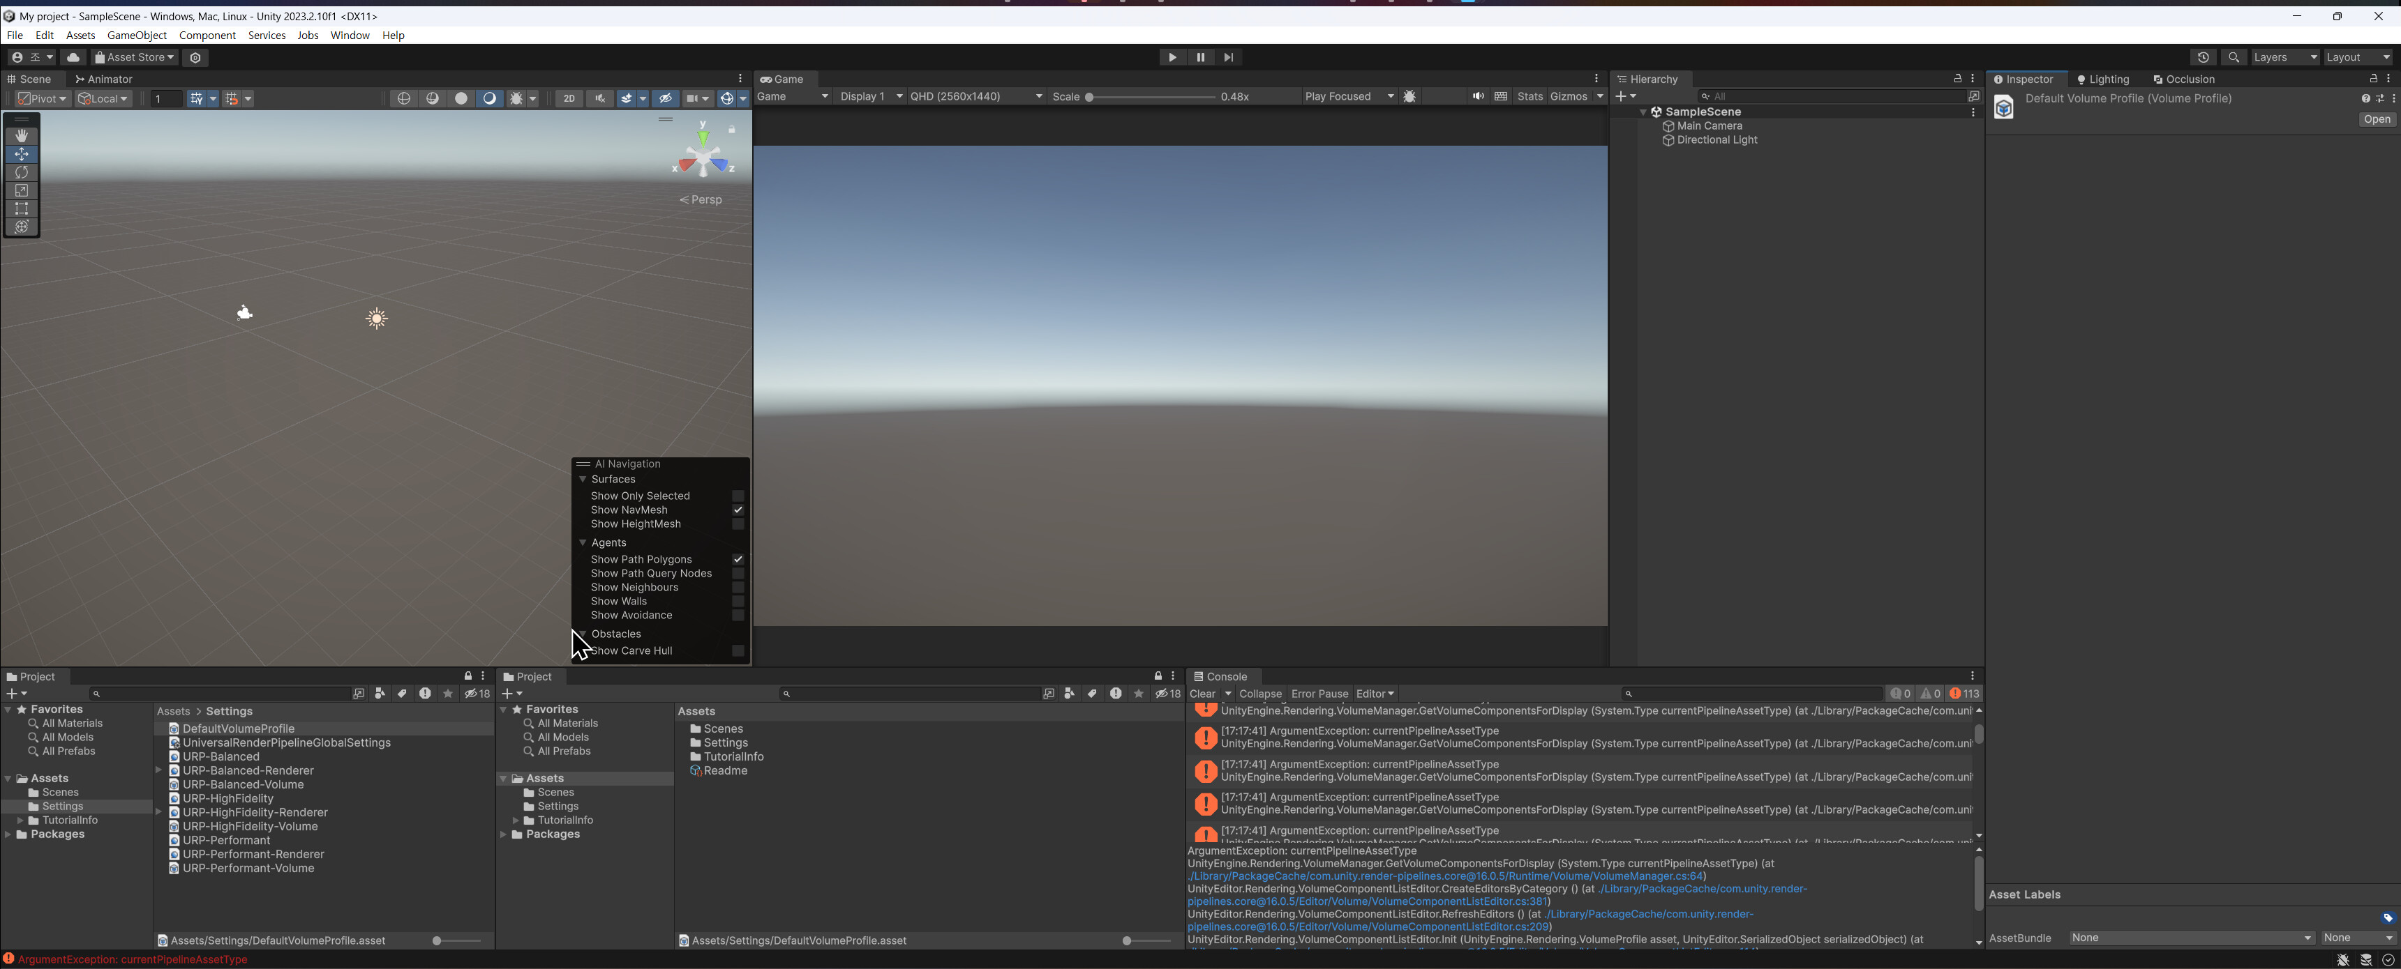This screenshot has width=2401, height=969.
Task: Select the Hand tool in Scene view
Action: click(x=22, y=136)
